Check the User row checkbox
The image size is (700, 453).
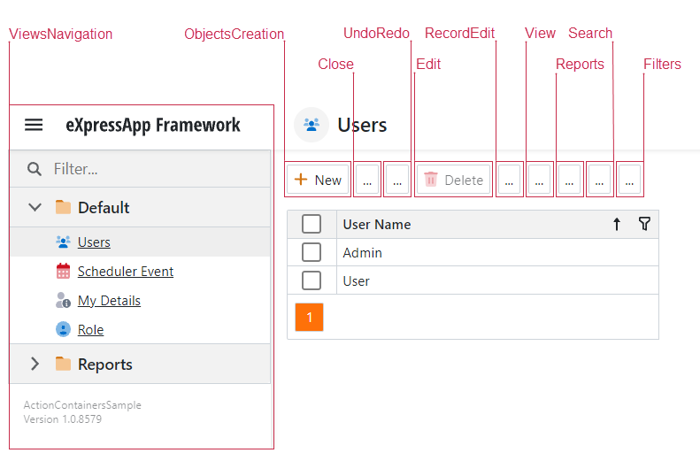pyautogui.click(x=312, y=280)
